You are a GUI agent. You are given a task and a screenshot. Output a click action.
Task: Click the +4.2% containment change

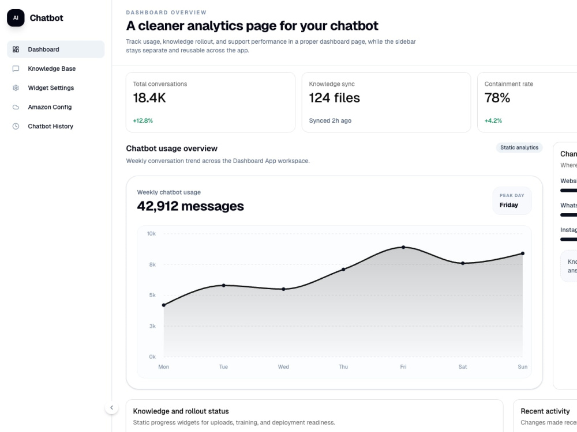(x=493, y=120)
